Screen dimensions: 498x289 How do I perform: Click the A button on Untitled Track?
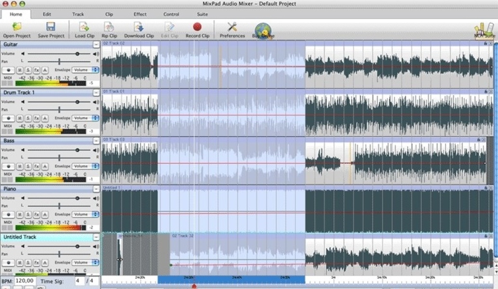44,263
